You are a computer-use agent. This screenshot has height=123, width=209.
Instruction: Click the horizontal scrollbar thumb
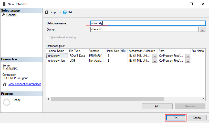107,99
